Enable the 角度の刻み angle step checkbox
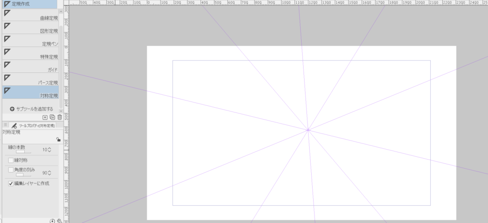Viewport: 488px width, 223px height. coord(11,170)
